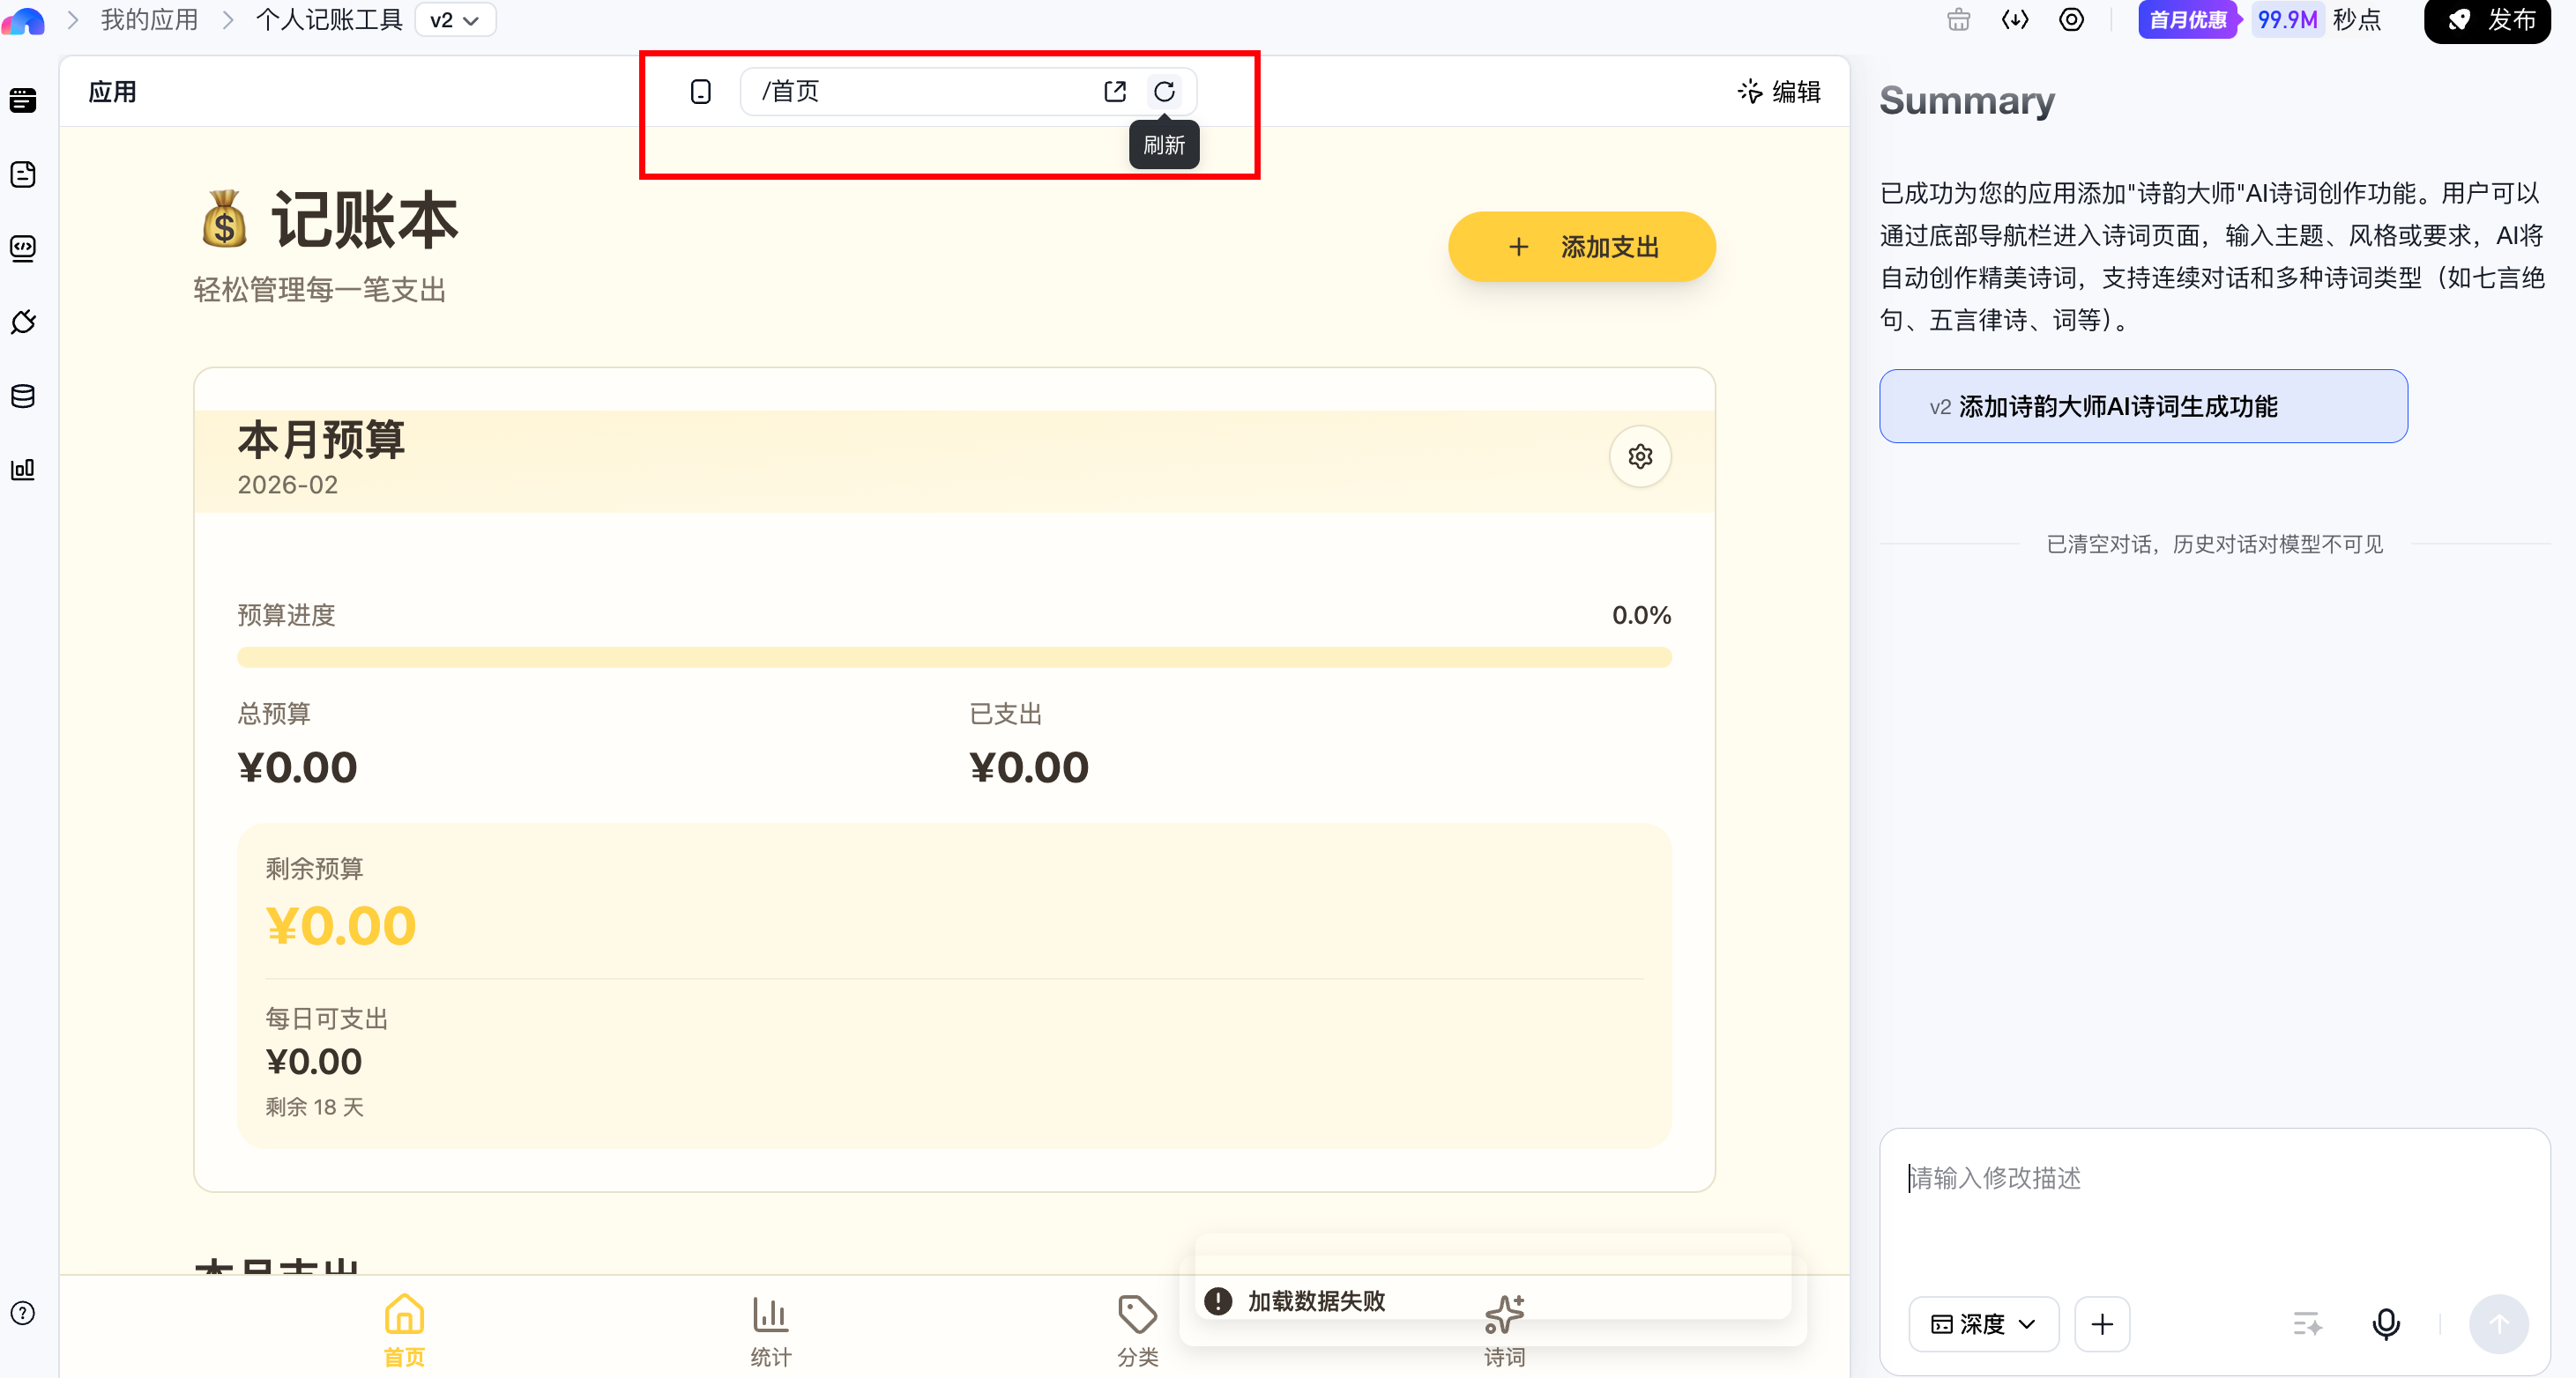This screenshot has width=2576, height=1378.
Task: Click the 发布 publish button
Action: pos(2487,20)
